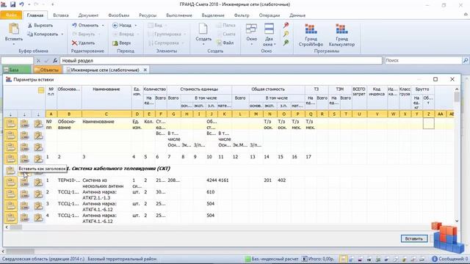Click the red pin icon in ribbon
Screen dimensions: 470x264
pos(286,25)
